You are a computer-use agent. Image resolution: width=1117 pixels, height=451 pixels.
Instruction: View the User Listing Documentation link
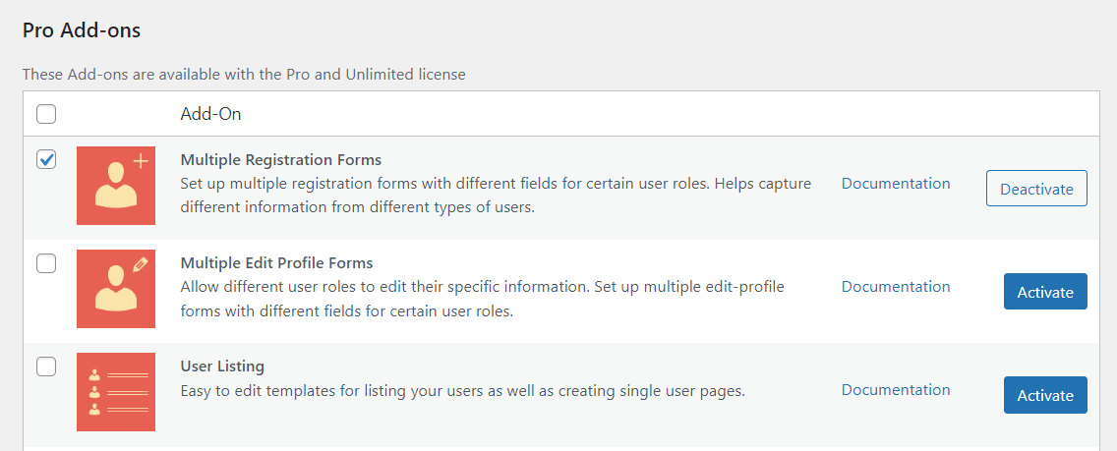coord(896,390)
